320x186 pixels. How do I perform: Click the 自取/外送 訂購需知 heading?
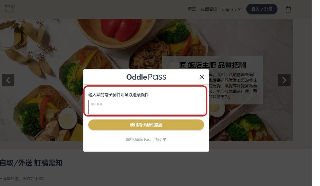tap(31, 163)
